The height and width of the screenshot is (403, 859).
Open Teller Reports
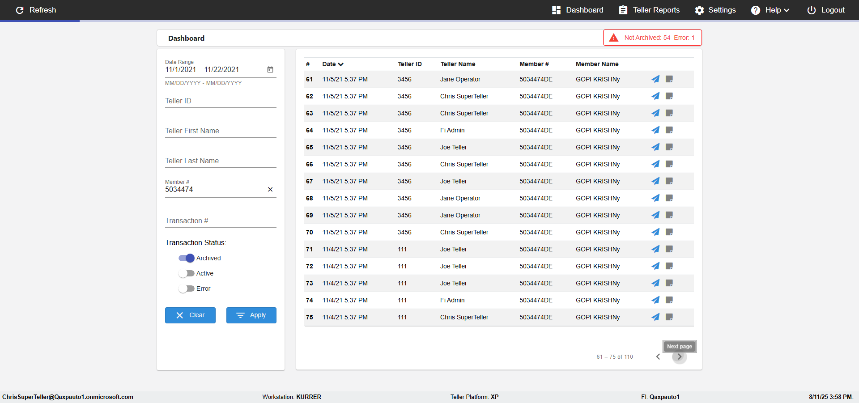[x=649, y=10]
